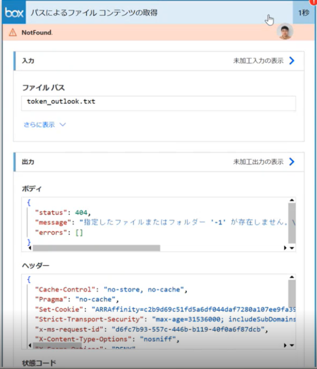
Task: Open raw inputs chevron arrow
Action: (292, 61)
